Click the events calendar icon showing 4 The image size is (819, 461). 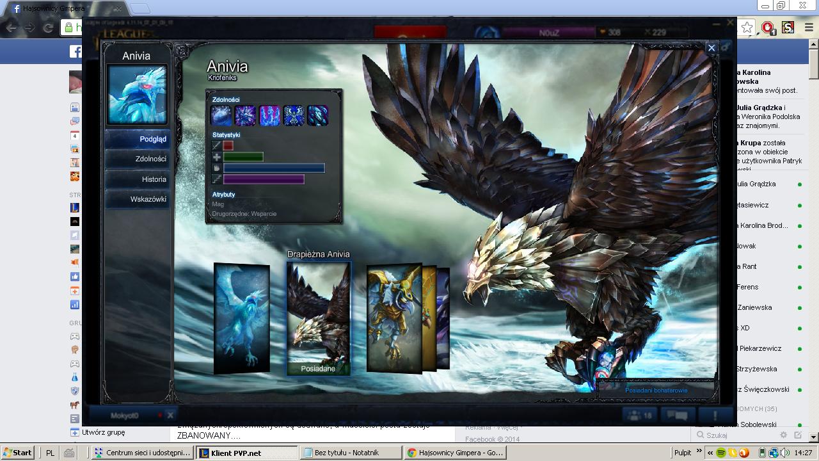coord(75,136)
